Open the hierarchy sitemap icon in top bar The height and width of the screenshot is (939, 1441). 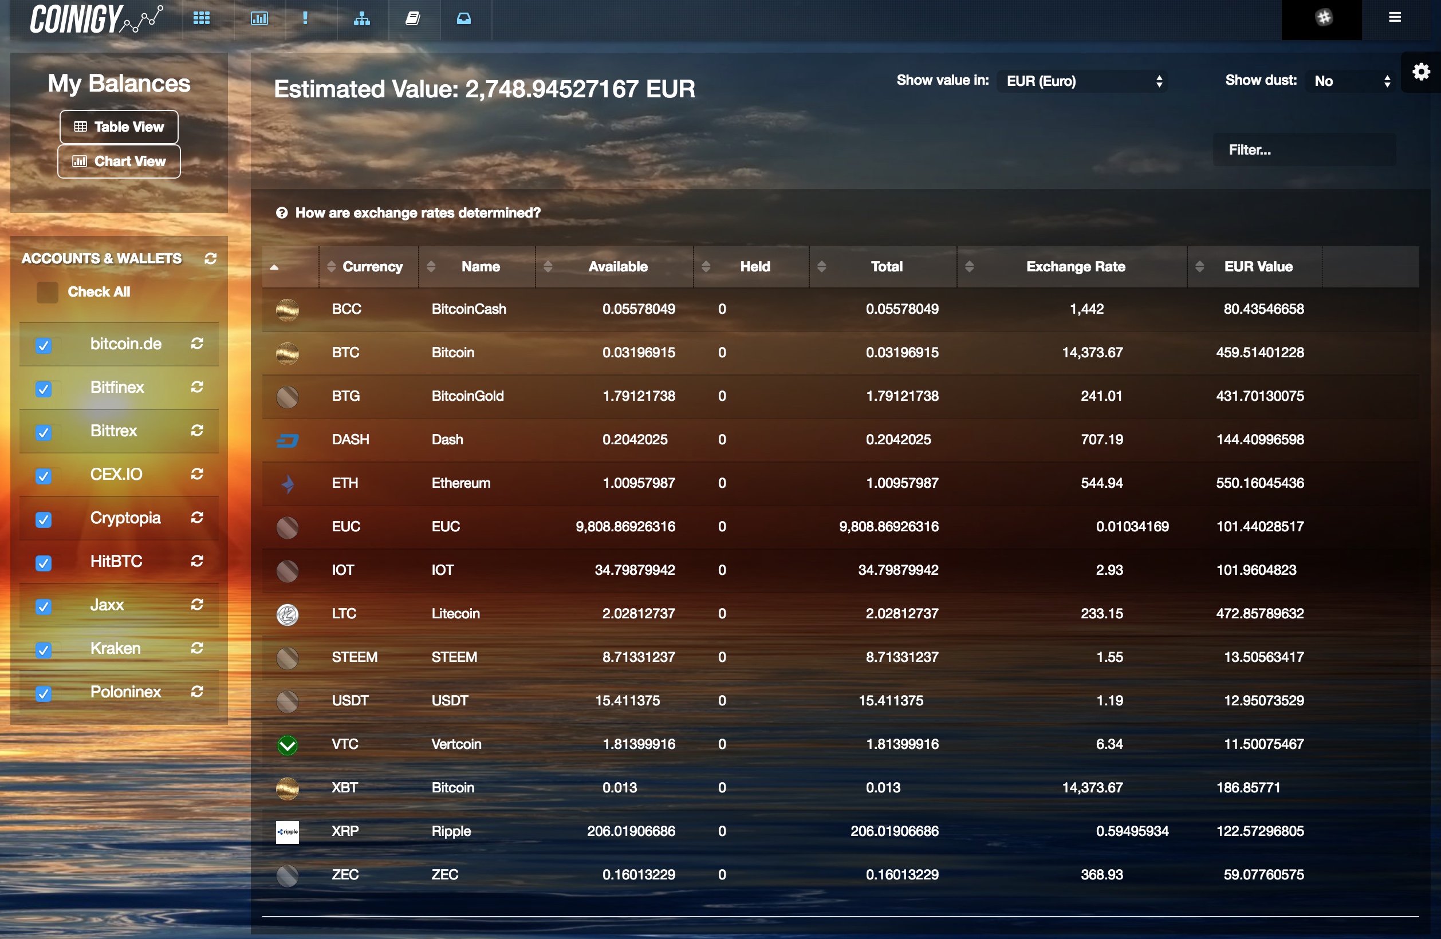click(x=362, y=18)
